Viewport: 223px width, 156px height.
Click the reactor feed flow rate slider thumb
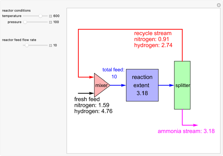pos(26,45)
